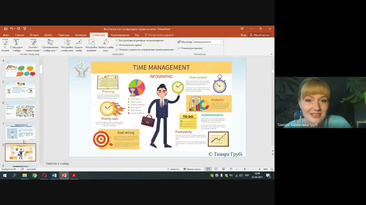Screen dimensions: 366x205
Task: Switch to 'Вставка' ribbon tab
Action: (x=34, y=35)
